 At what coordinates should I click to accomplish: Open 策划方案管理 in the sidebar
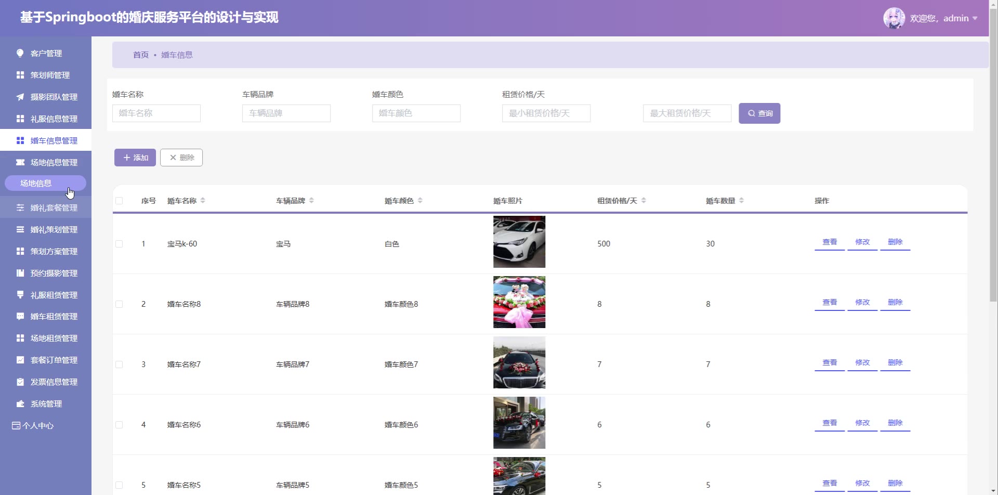[54, 251]
